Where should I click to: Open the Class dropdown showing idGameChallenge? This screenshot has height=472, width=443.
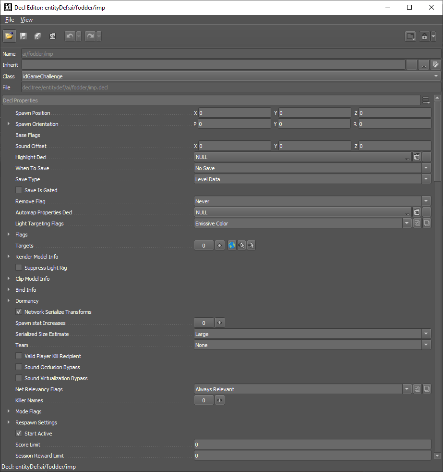pyautogui.click(x=231, y=76)
